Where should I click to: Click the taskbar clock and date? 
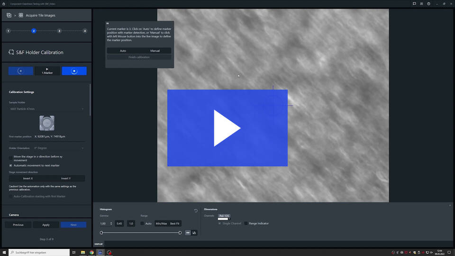point(440,253)
